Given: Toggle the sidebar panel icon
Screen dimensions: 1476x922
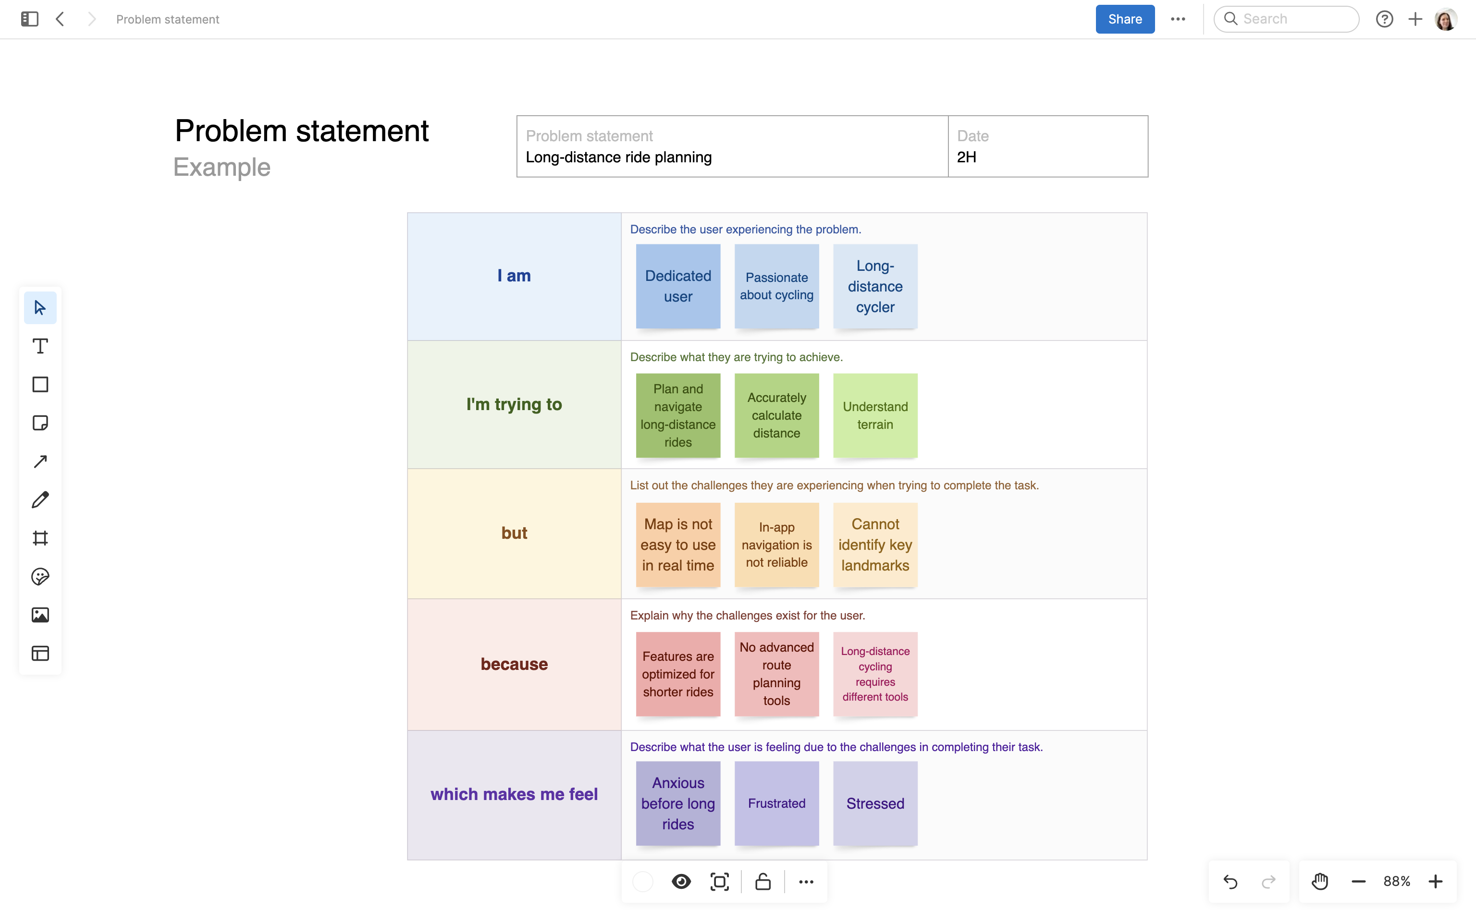Looking at the screenshot, I should (29, 19).
